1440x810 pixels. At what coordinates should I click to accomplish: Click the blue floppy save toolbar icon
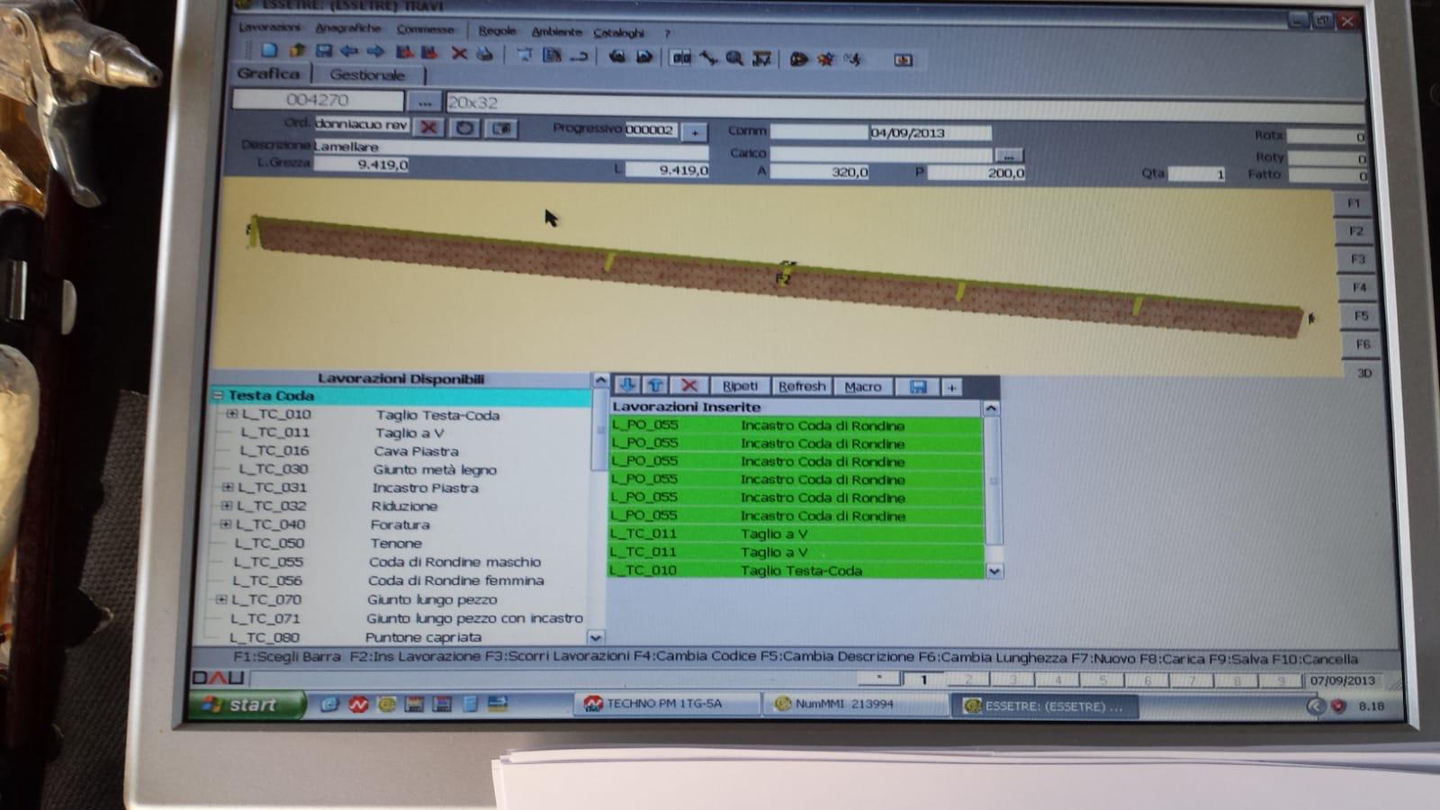[323, 52]
